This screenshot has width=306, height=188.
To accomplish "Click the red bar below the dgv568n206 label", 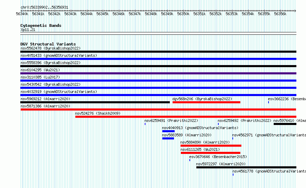I will click(x=207, y=102).
